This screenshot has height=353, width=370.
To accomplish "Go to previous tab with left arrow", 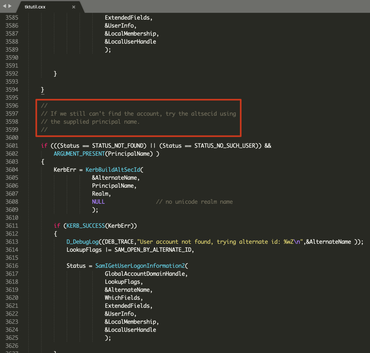I will [x=4, y=6].
